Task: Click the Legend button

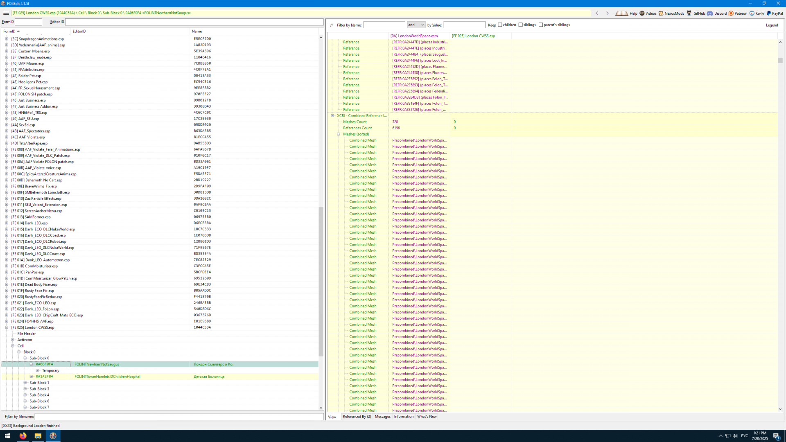Action: click(772, 25)
